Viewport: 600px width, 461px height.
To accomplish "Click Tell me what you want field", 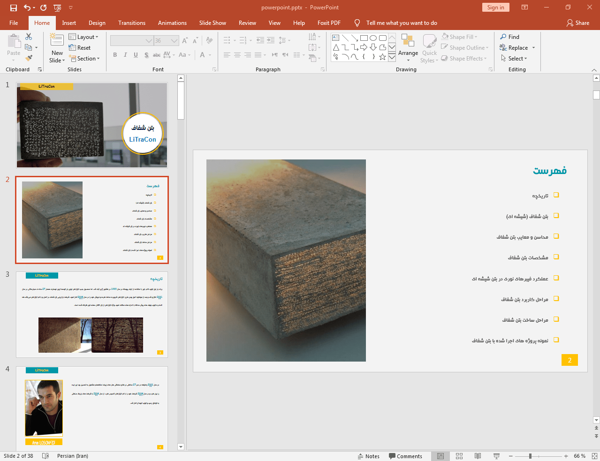I will tap(402, 23).
